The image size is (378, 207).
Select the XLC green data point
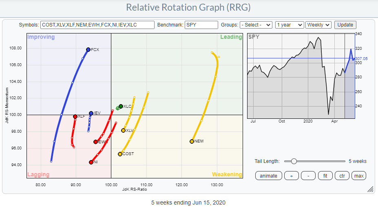(x=121, y=106)
